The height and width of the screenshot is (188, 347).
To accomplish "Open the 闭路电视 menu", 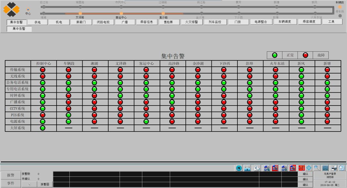I will pyautogui.click(x=103, y=22).
